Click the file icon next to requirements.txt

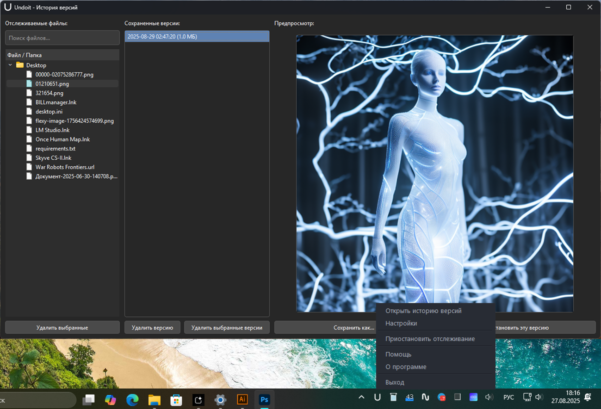tap(29, 148)
